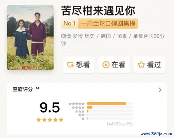Open the 豆瓣评分 section header
Image resolution: width=174 pixels, height=138 pixels.
(26, 89)
